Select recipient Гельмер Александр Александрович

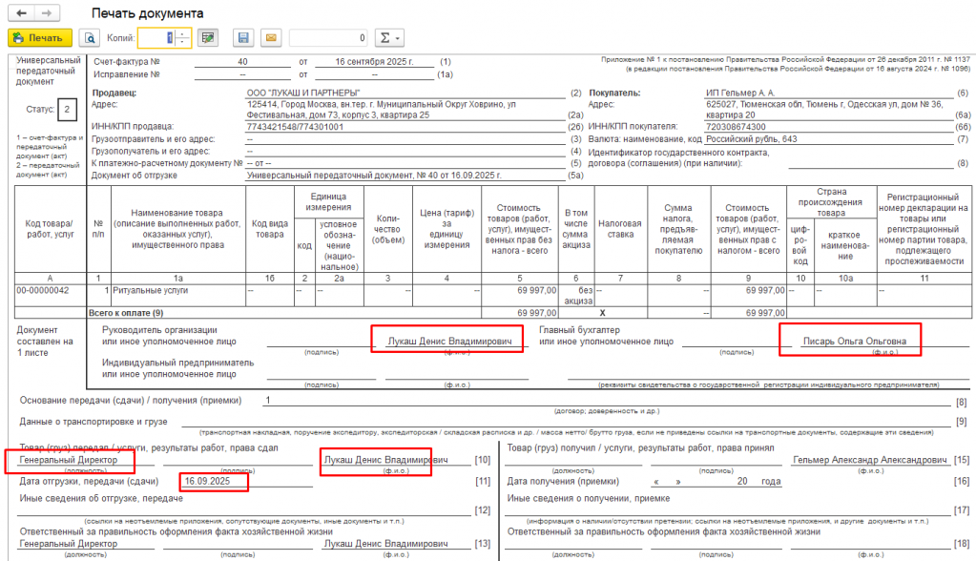pos(869,460)
